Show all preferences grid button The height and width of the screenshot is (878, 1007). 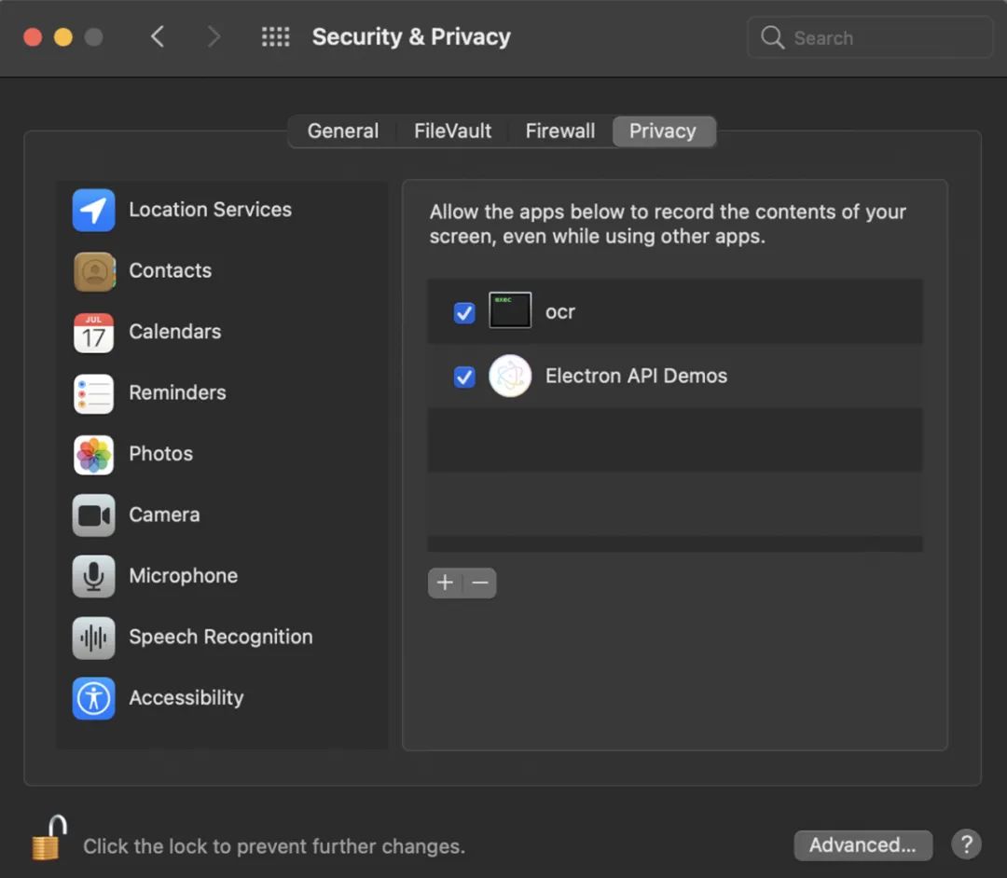pos(275,37)
